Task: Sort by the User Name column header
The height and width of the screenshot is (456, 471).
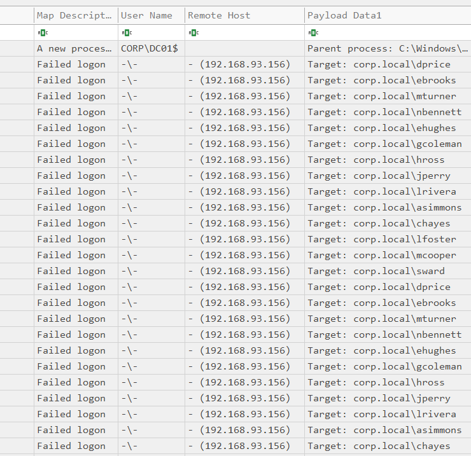Action: [x=151, y=15]
